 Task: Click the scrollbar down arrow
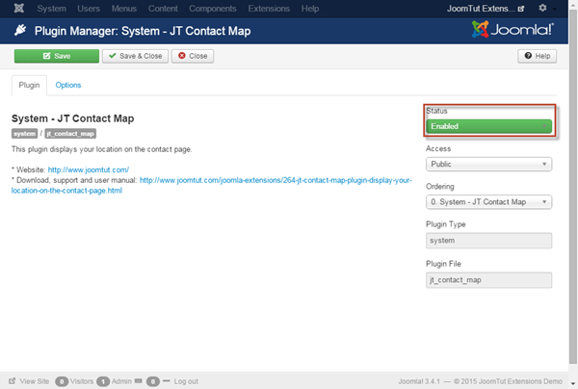573,383
